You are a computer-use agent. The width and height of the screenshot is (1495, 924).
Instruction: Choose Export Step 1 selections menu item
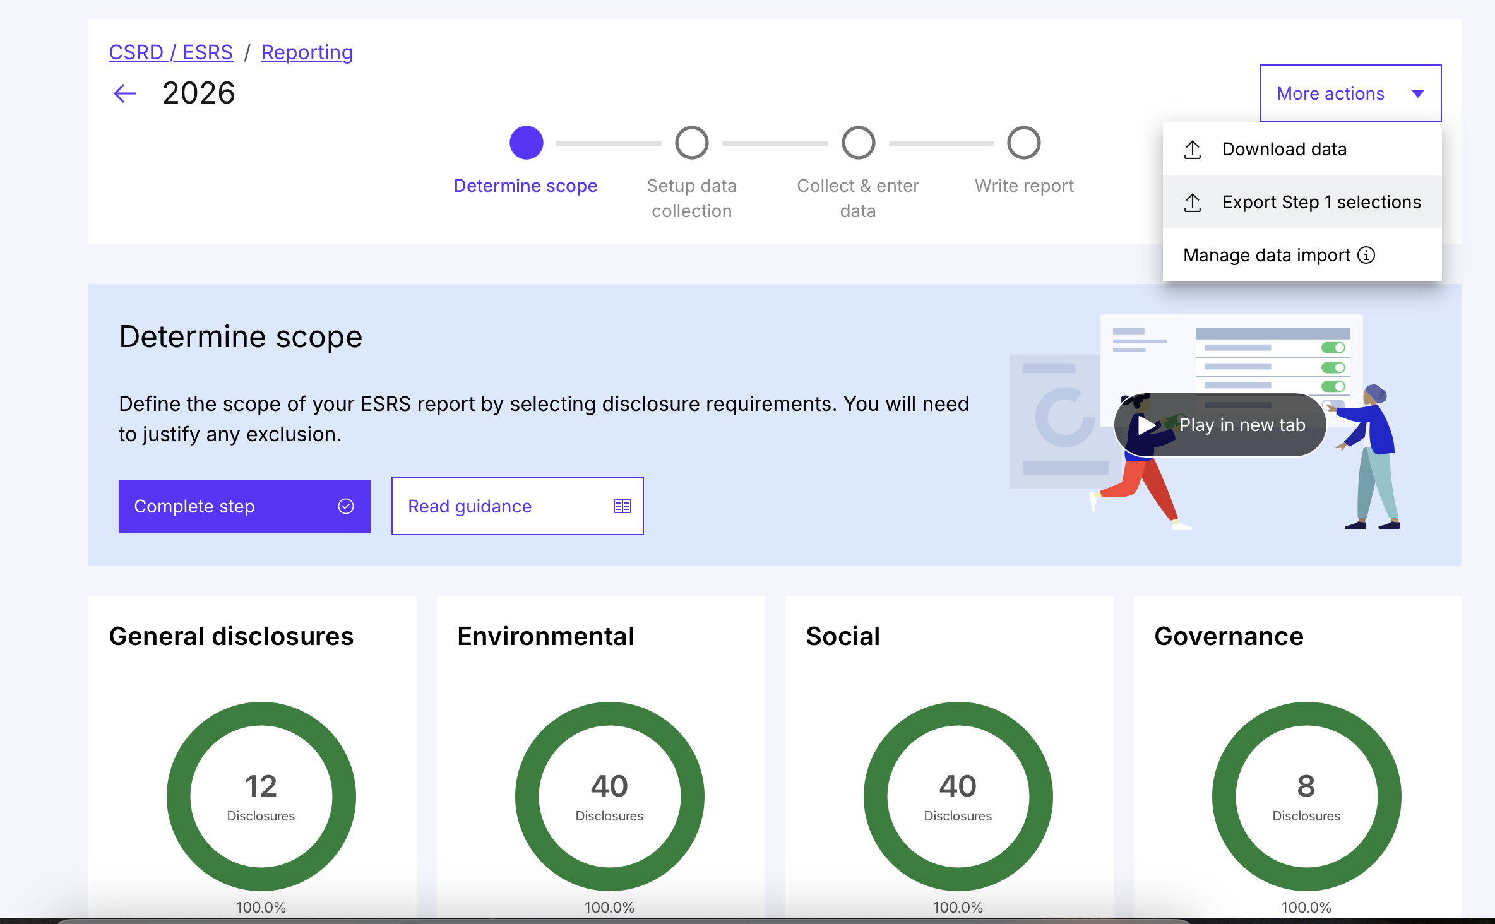(1321, 203)
